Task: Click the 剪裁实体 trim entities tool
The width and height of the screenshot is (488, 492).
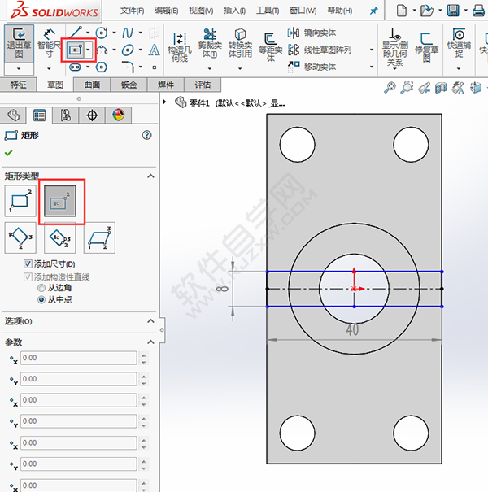Action: coord(210,43)
